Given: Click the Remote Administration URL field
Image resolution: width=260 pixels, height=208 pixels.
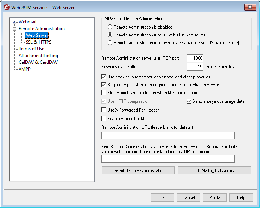Looking at the screenshot, I should (x=167, y=136).
